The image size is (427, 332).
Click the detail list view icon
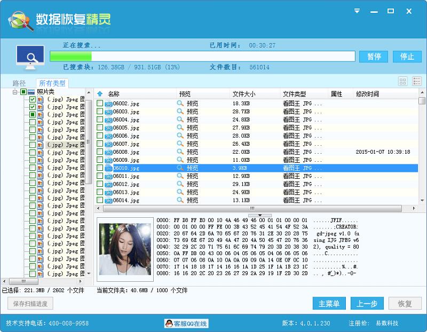417,81
